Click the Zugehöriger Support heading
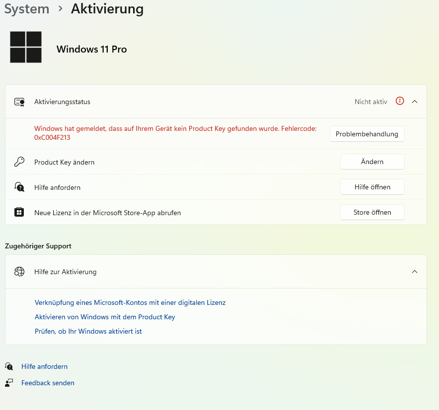 coord(38,246)
